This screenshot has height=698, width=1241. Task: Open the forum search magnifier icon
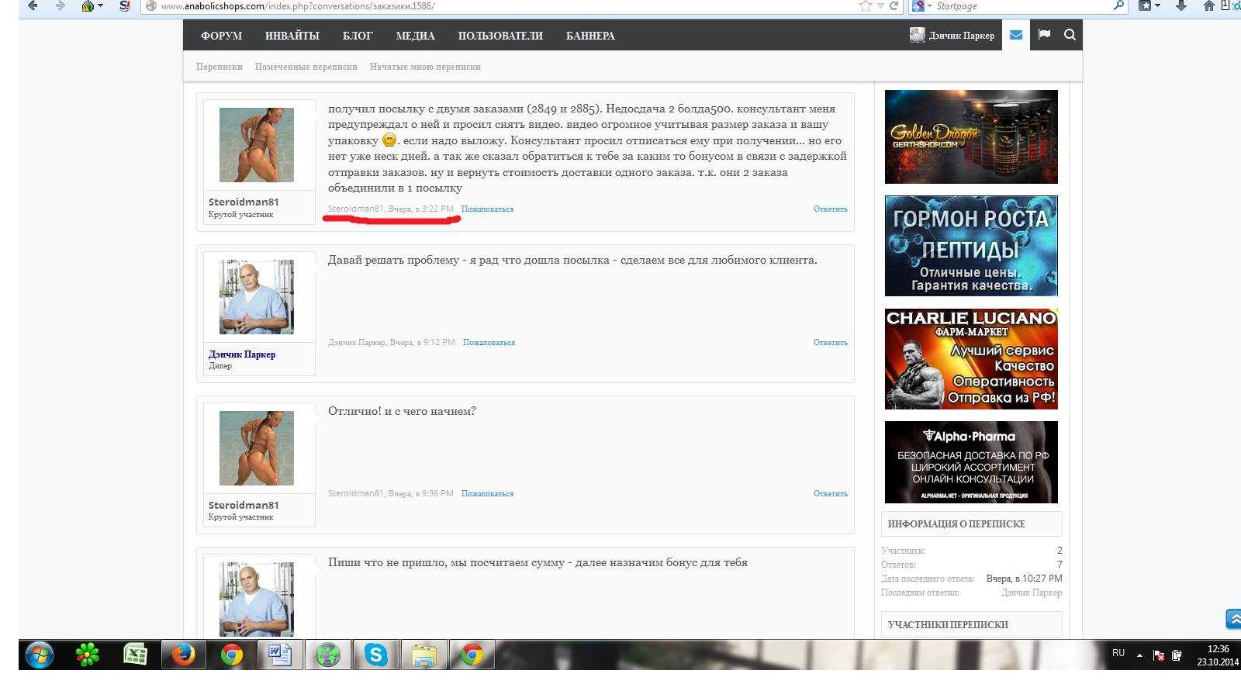1070,35
